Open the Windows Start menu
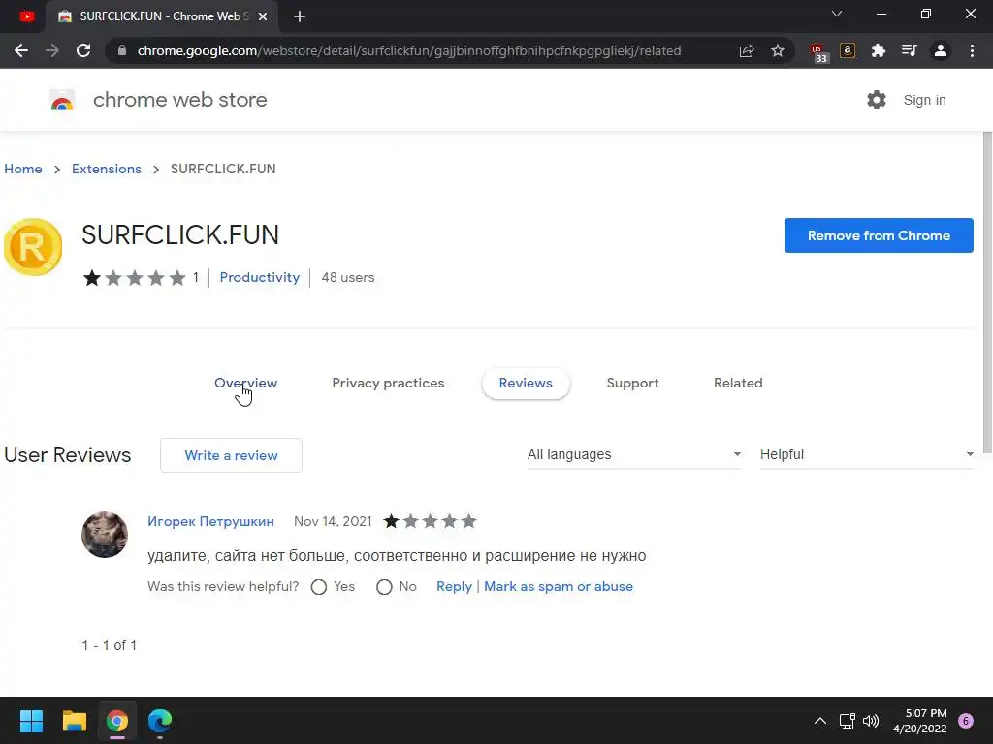Image resolution: width=993 pixels, height=744 pixels. [31, 721]
